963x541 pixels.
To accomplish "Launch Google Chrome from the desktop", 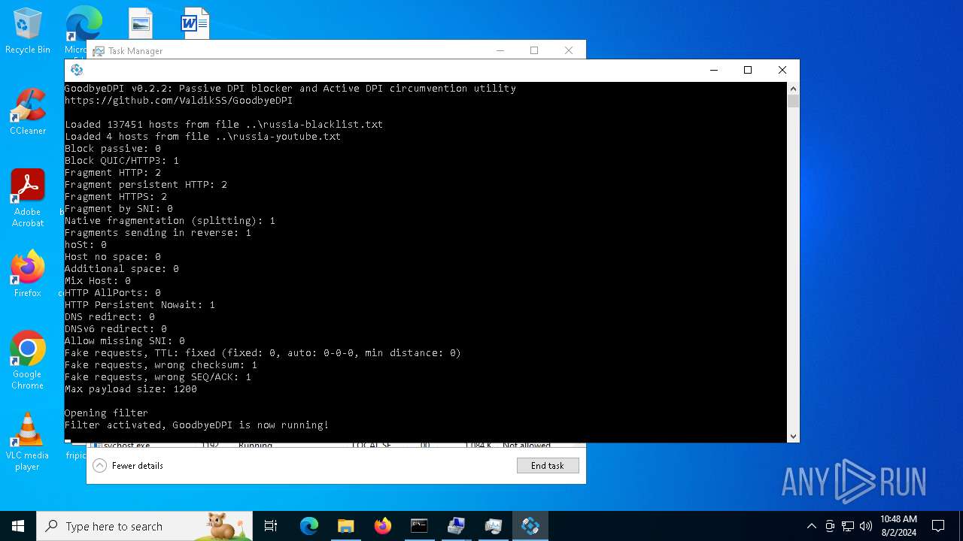I will point(28,361).
